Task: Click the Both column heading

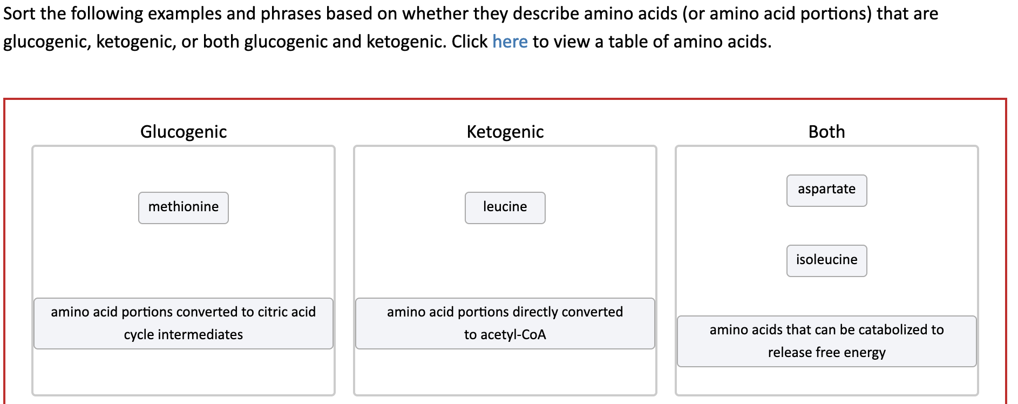Action: tap(826, 131)
